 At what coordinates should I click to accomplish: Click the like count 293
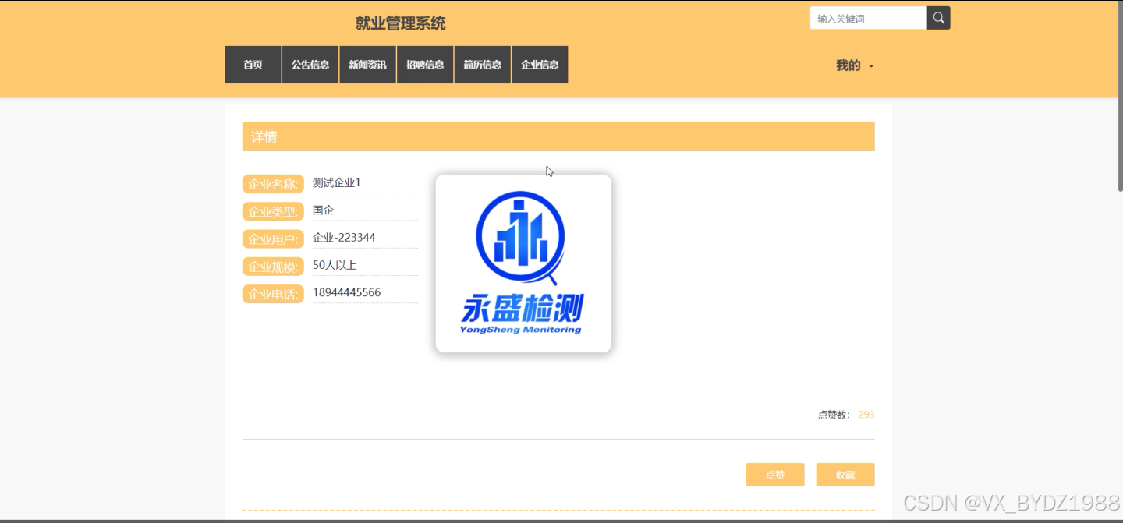click(x=866, y=415)
